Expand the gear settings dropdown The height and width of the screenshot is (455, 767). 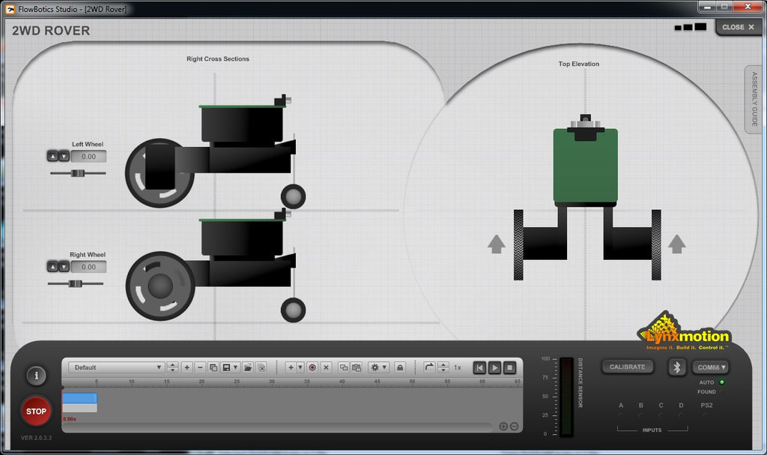[378, 367]
